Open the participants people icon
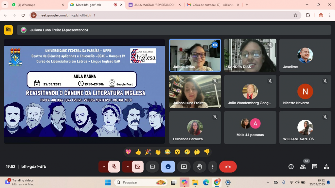 (x=303, y=167)
